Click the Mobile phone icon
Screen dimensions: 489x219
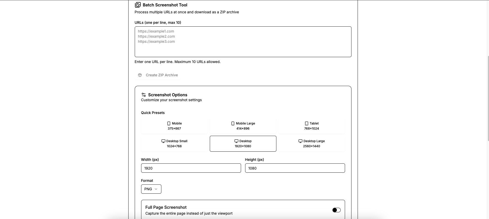pos(169,123)
